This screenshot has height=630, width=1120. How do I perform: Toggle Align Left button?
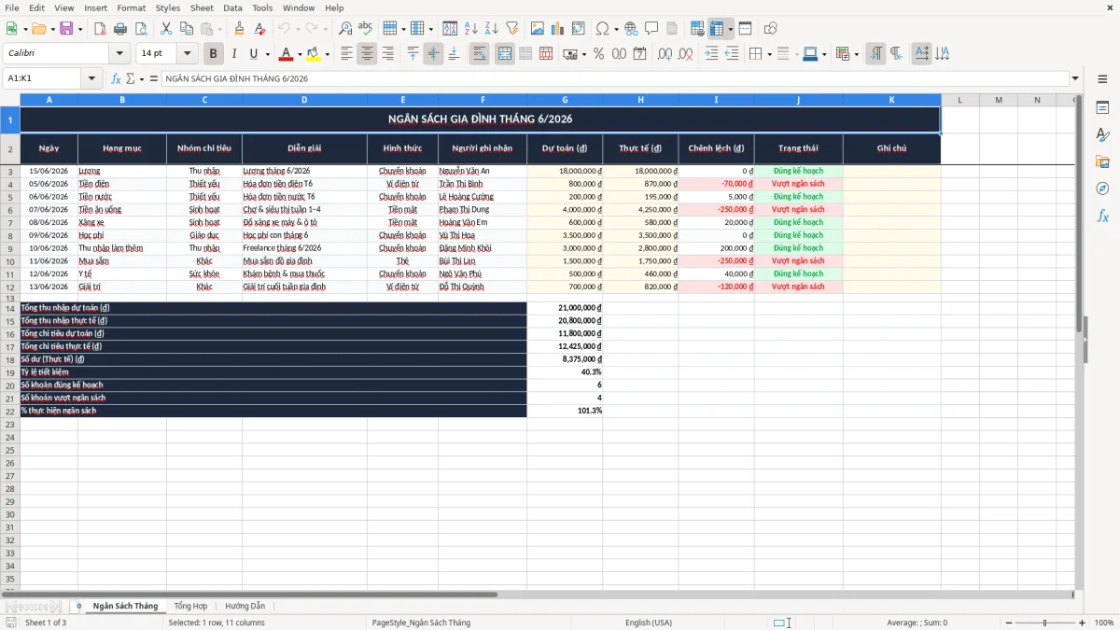[x=346, y=54]
